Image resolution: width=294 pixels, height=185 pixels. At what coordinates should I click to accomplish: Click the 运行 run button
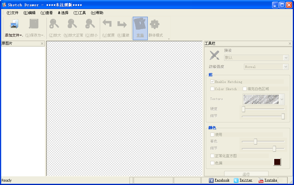pos(246,174)
